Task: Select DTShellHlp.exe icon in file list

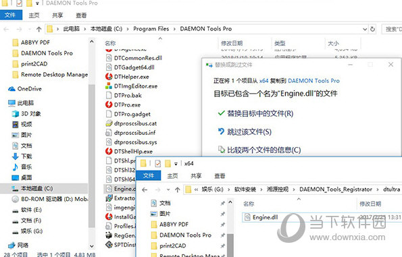Action: pos(109,151)
